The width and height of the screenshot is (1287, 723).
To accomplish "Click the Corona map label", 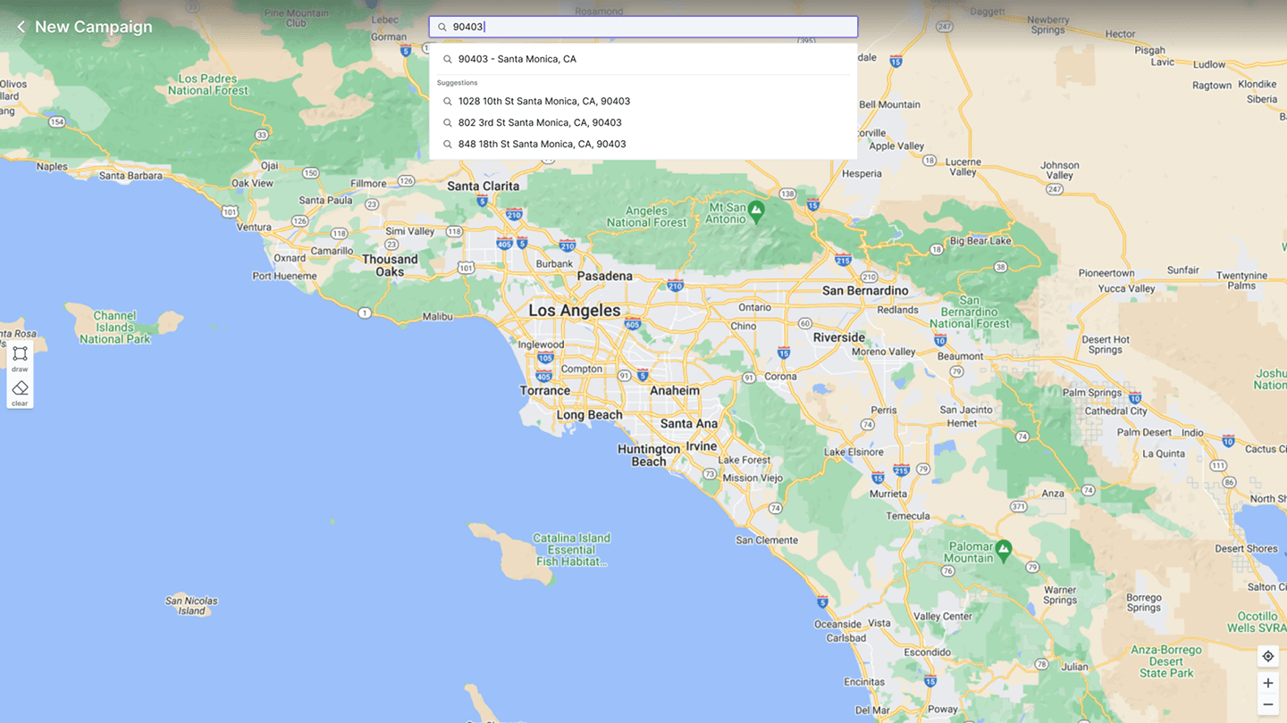I will pos(780,377).
